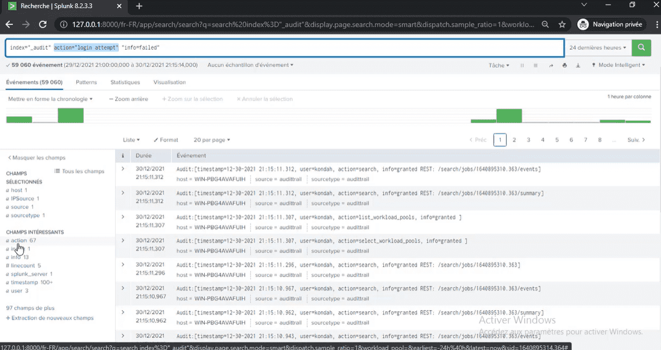Share the search job
Viewport: 661px width, 350px height.
click(x=551, y=65)
